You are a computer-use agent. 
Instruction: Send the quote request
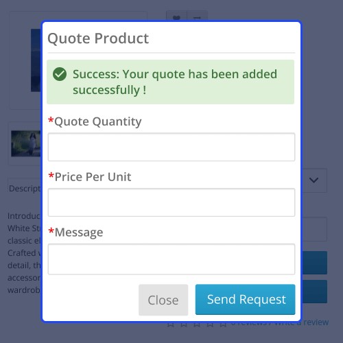pos(245,300)
